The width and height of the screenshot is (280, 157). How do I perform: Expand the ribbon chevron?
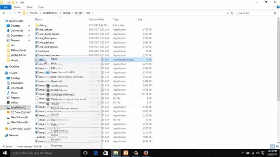[x=274, y=7]
